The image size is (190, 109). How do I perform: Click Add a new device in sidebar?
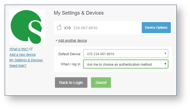point(22,55)
